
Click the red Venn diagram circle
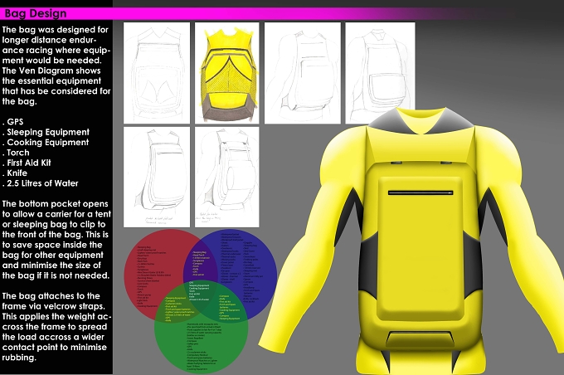point(153,275)
